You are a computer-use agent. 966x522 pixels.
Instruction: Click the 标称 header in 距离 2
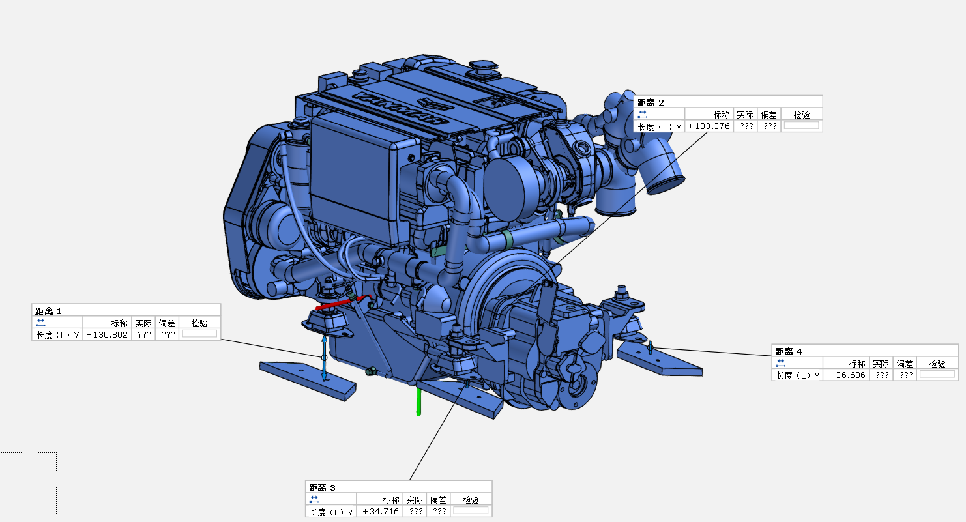point(722,115)
